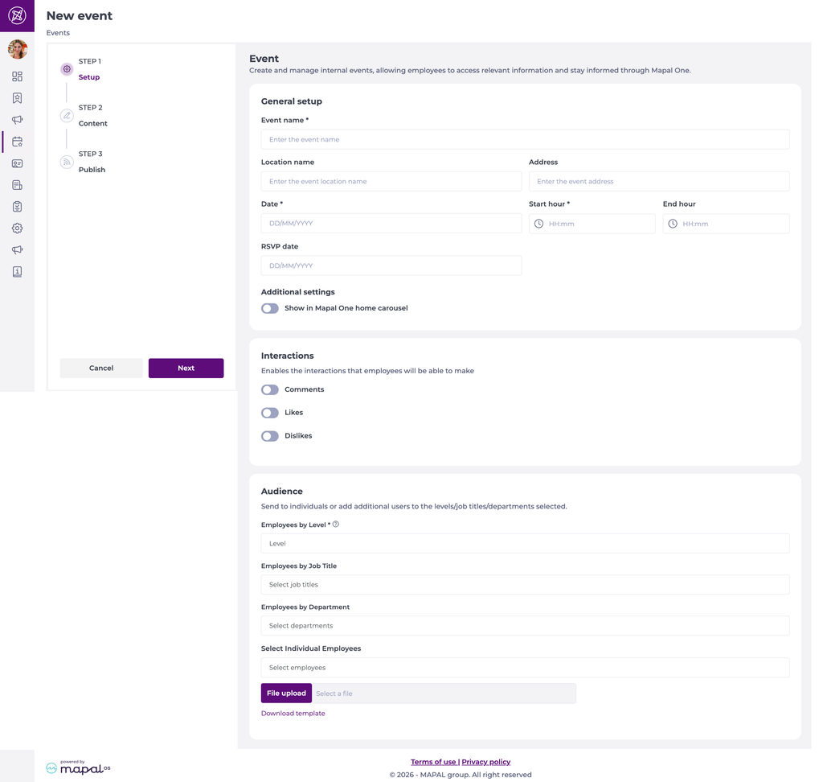This screenshot has height=782, width=823.
Task: Click the Download template link
Action: pyautogui.click(x=293, y=713)
